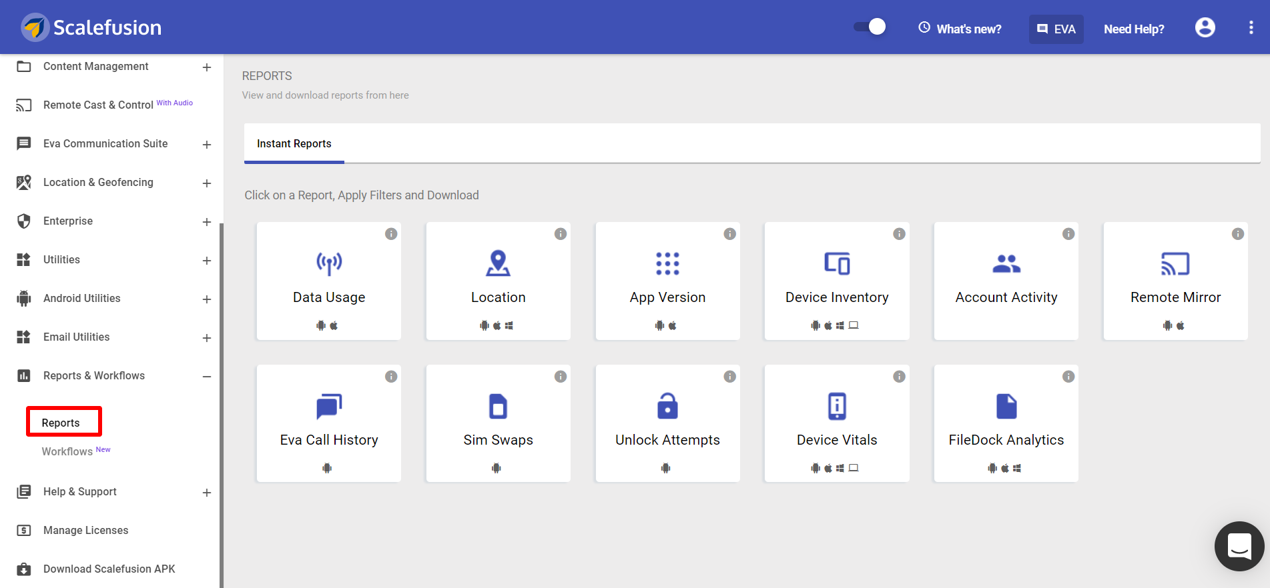1270x588 pixels.
Task: Open the App Version grid icon
Action: point(667,263)
